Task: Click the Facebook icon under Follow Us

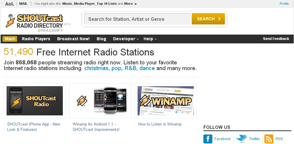Action: (208, 139)
